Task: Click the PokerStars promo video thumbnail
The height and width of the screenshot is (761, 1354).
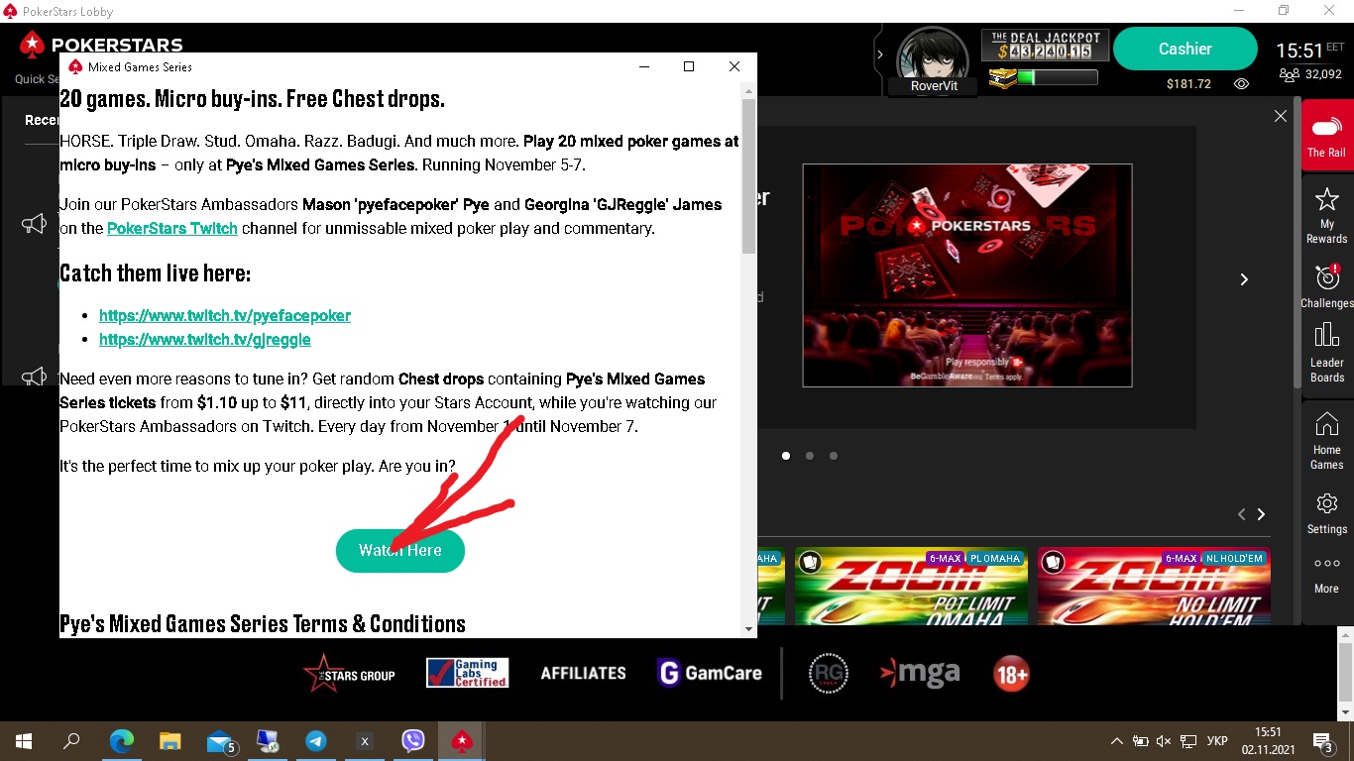Action: [x=967, y=275]
